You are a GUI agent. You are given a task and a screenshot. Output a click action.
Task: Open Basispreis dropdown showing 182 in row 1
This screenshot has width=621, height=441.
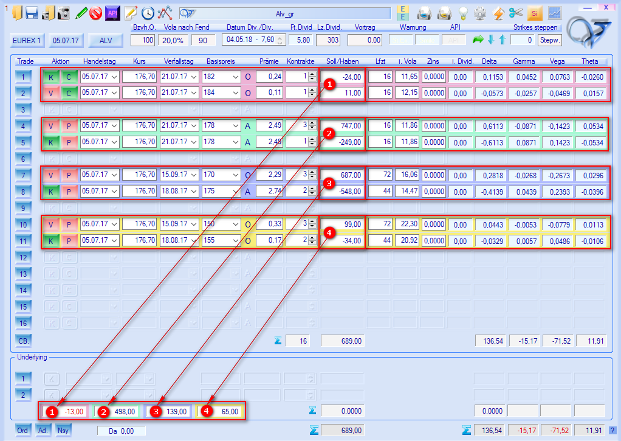235,77
